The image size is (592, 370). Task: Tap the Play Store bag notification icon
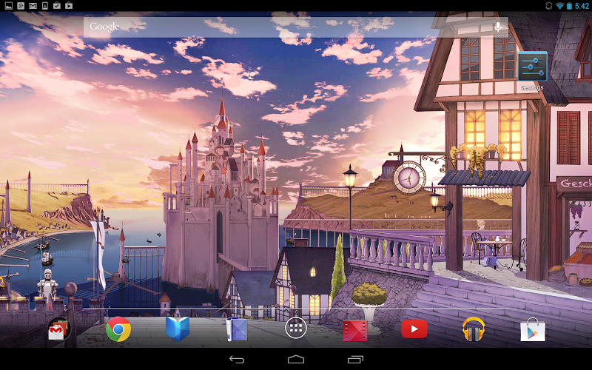69,6
